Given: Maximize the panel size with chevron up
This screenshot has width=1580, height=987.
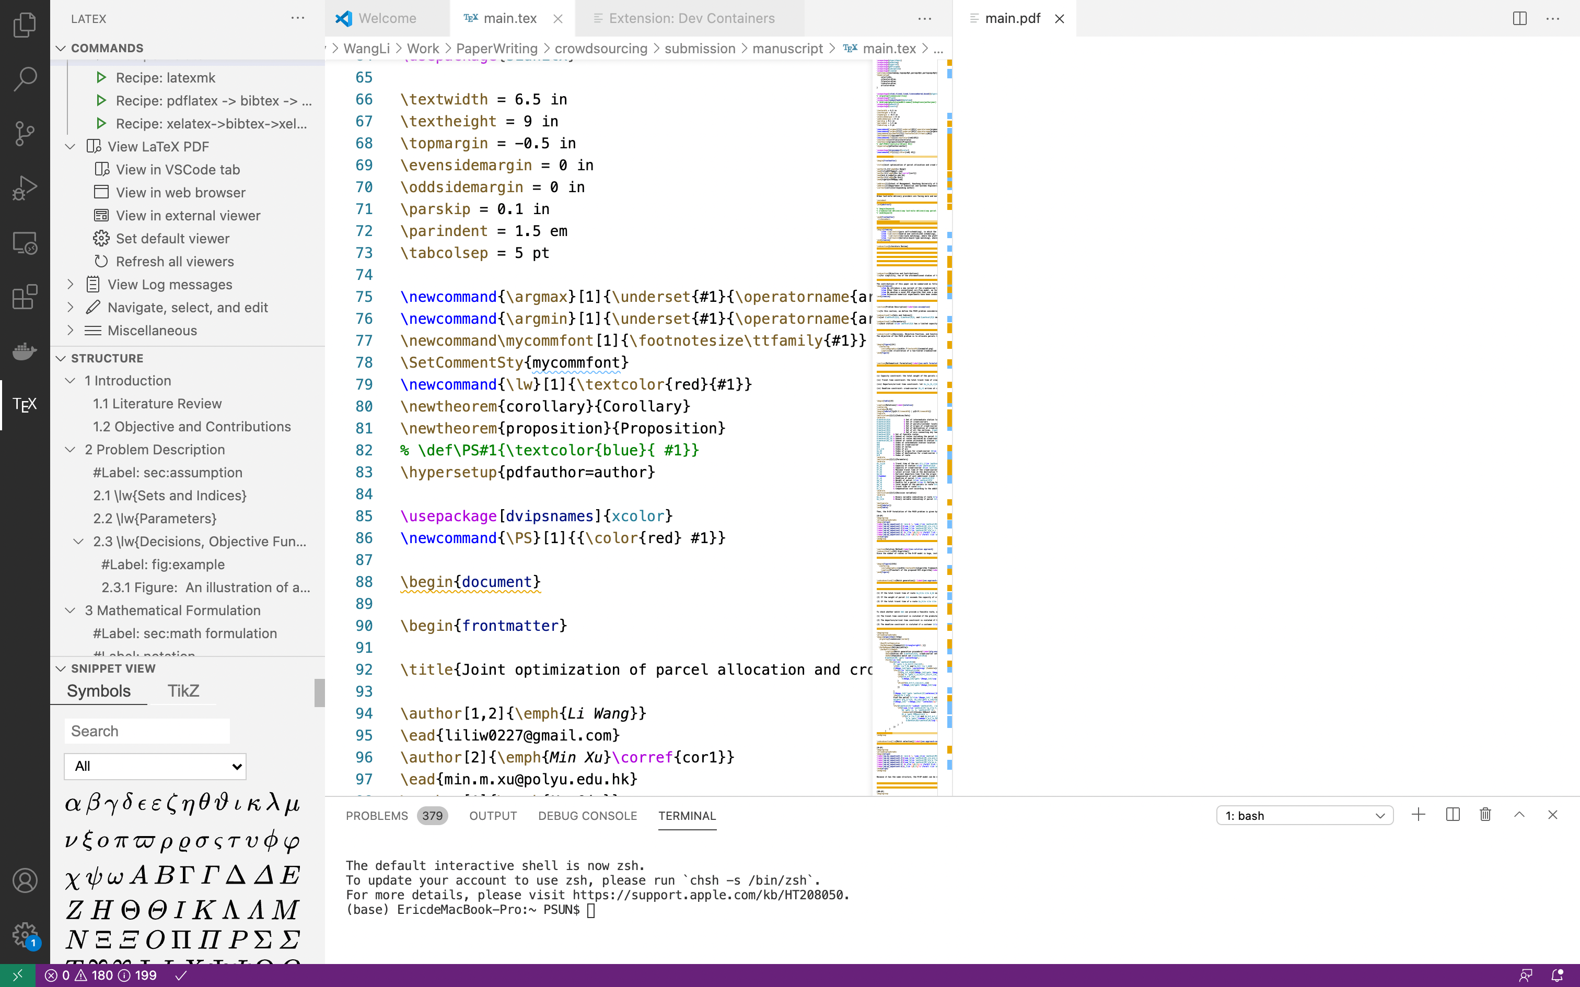Looking at the screenshot, I should tap(1519, 815).
